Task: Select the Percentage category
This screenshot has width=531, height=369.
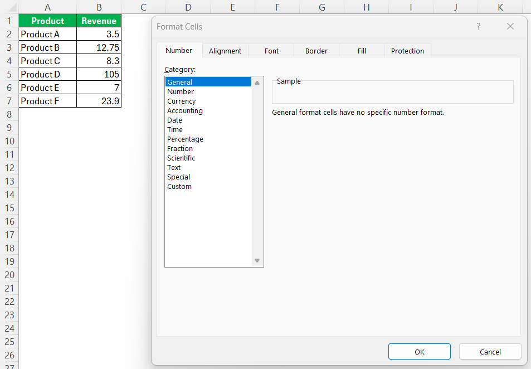Action: tap(208, 139)
